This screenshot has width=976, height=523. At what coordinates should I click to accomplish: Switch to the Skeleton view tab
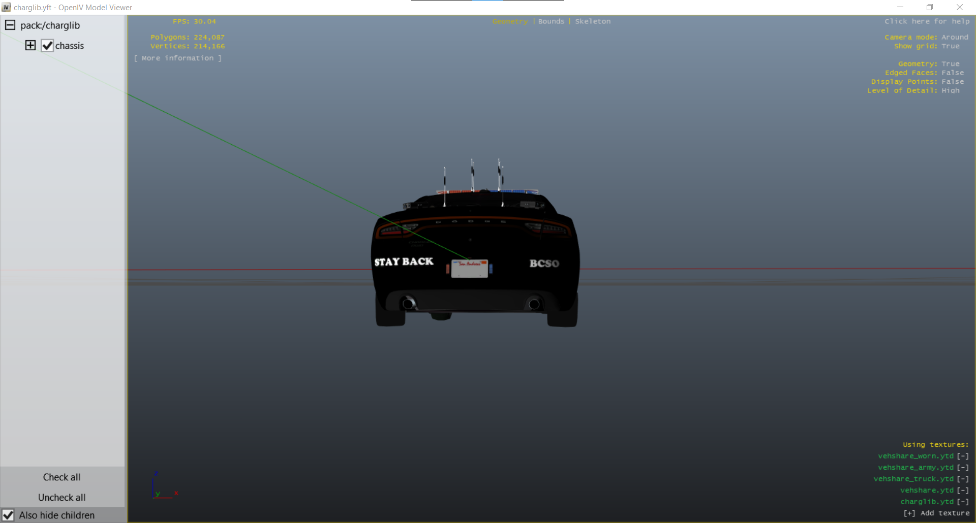point(593,21)
